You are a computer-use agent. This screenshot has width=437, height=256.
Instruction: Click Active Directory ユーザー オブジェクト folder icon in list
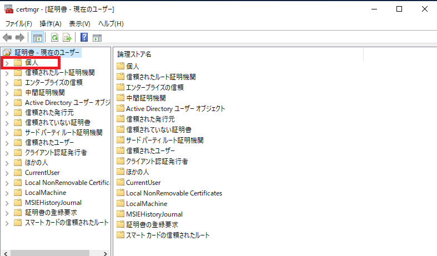[120, 108]
